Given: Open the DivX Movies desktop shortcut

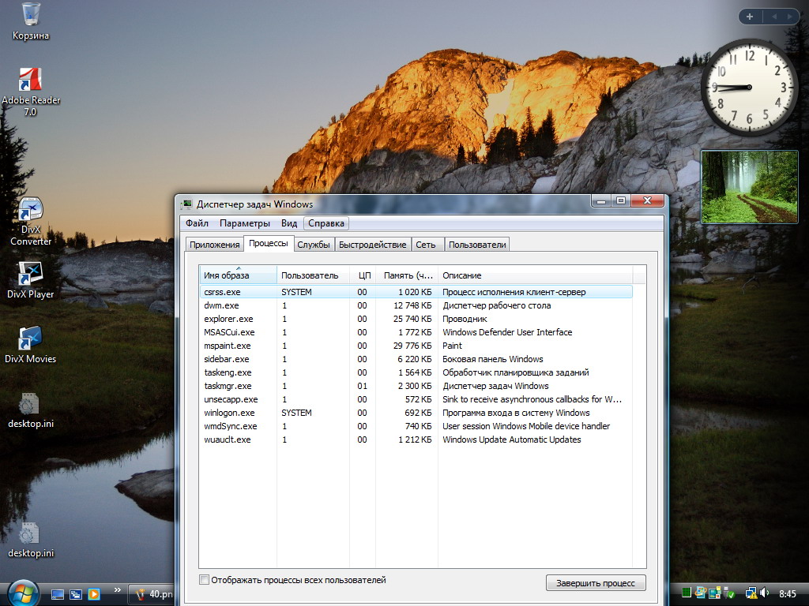Looking at the screenshot, I should click(x=31, y=345).
